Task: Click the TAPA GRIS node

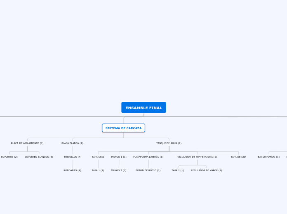Action: click(98, 157)
